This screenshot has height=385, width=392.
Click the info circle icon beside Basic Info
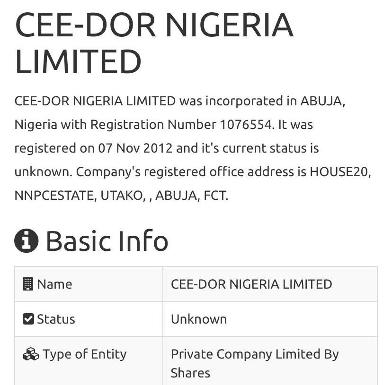point(26,240)
